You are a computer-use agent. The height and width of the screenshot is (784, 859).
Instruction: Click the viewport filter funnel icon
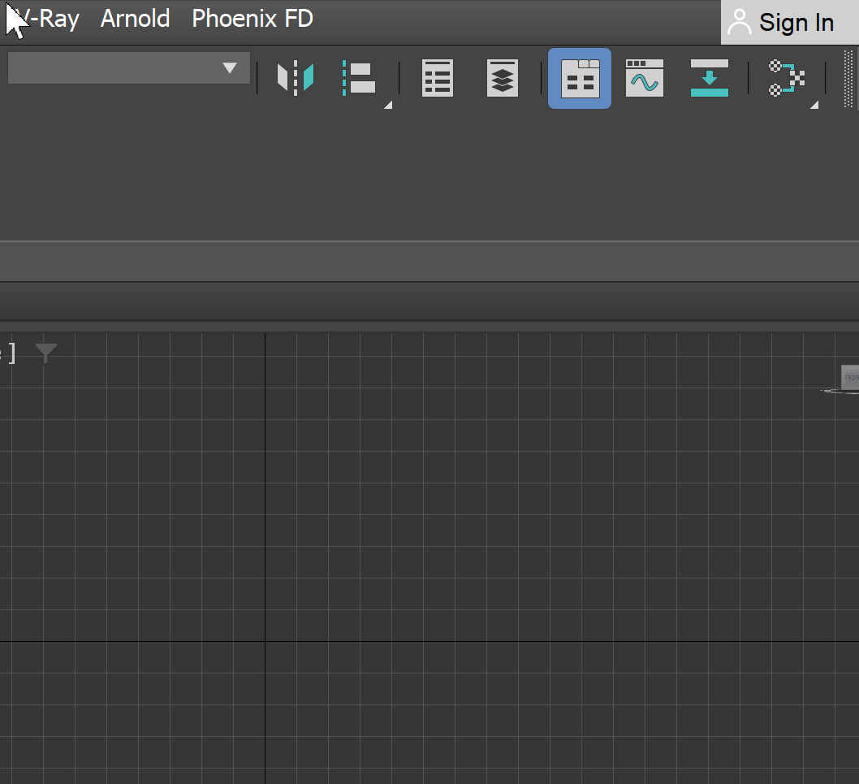46,353
